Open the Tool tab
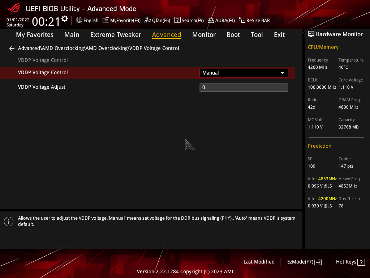Image resolution: width=370 pixels, height=278 pixels. [x=257, y=35]
